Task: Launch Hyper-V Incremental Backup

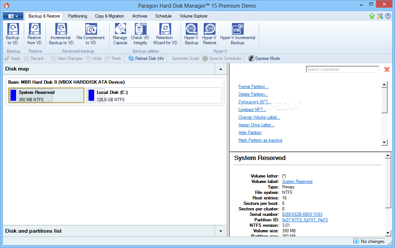Action: coord(237,34)
